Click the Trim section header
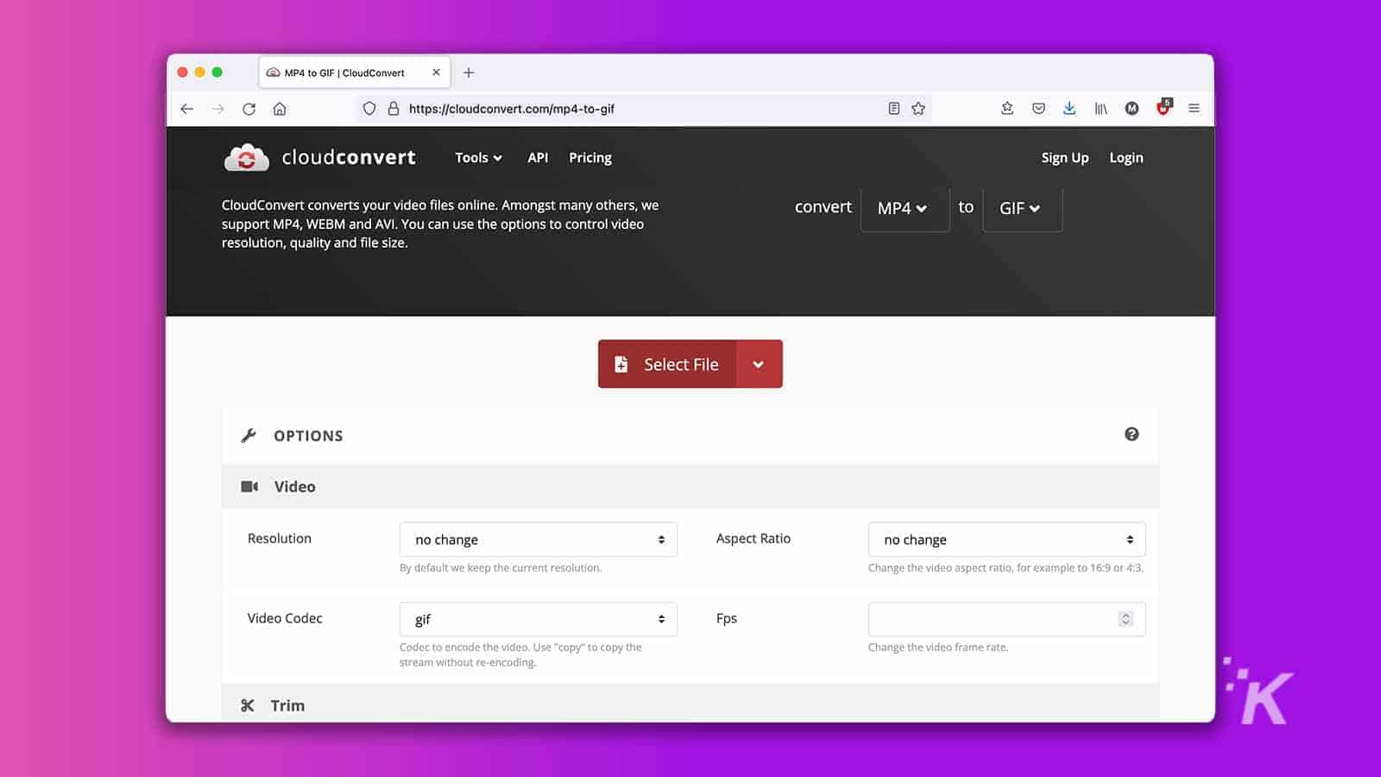Image resolution: width=1381 pixels, height=777 pixels. 690,704
